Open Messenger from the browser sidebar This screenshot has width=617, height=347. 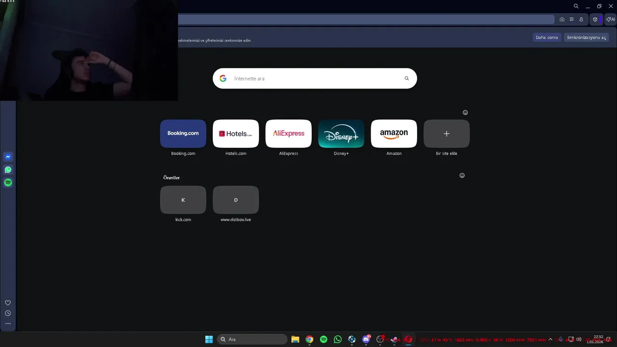pyautogui.click(x=8, y=157)
